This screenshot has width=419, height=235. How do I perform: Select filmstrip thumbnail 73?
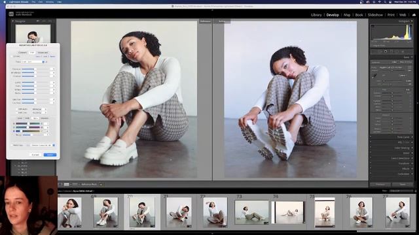tap(251, 212)
